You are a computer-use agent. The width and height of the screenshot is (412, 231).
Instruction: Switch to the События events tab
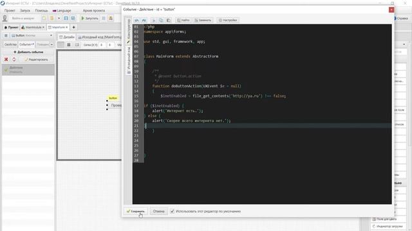tap(26, 44)
